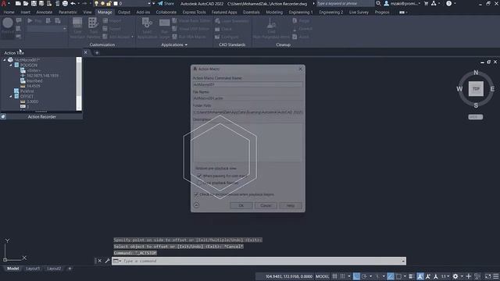The width and height of the screenshot is (500, 281).
Task: Click the Description text area in Action Macro dialog
Action: [x=248, y=142]
